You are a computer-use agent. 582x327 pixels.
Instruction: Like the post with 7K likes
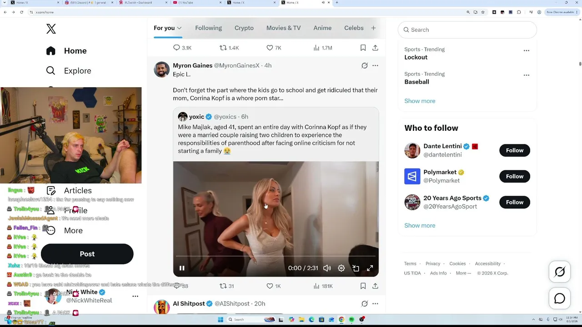(x=274, y=48)
